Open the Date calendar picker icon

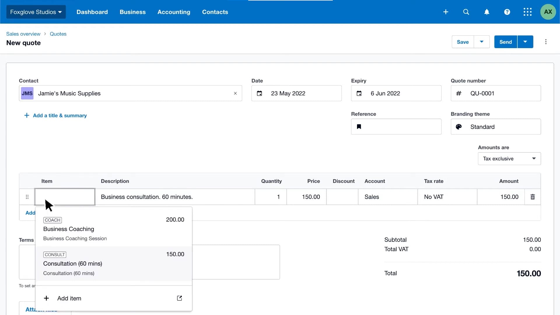(x=259, y=93)
